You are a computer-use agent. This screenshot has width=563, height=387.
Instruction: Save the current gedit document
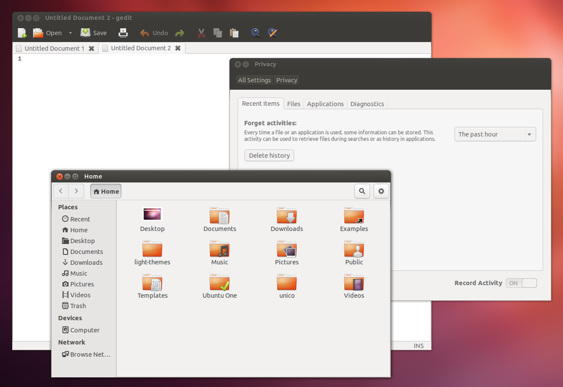(93, 33)
